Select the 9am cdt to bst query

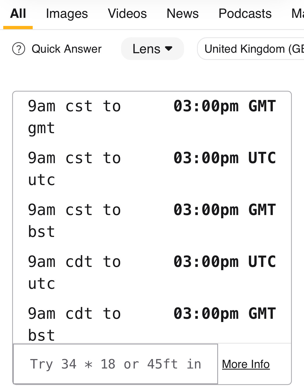pos(74,324)
